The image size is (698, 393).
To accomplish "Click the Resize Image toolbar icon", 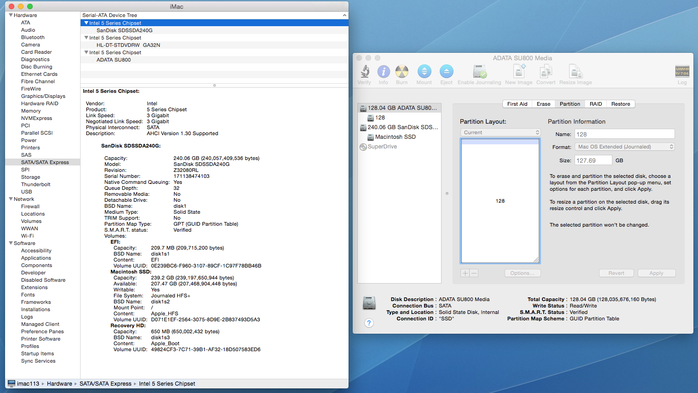I will [576, 71].
